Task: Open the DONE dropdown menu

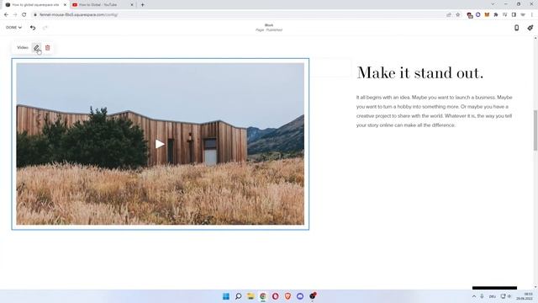Action: [13, 28]
